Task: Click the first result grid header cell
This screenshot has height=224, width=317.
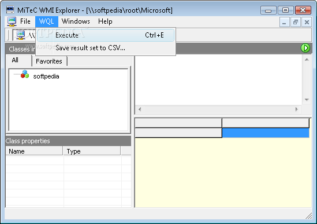Action: (178, 123)
